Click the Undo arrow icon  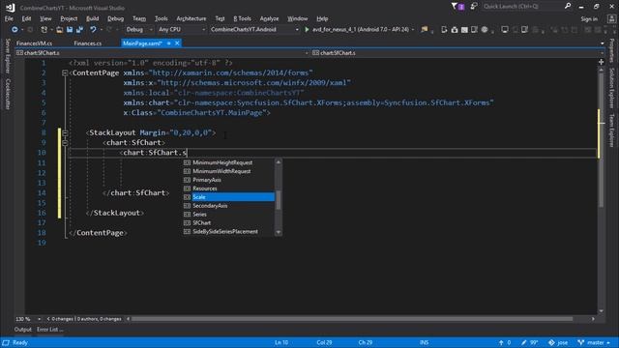pyautogui.click(x=93, y=30)
